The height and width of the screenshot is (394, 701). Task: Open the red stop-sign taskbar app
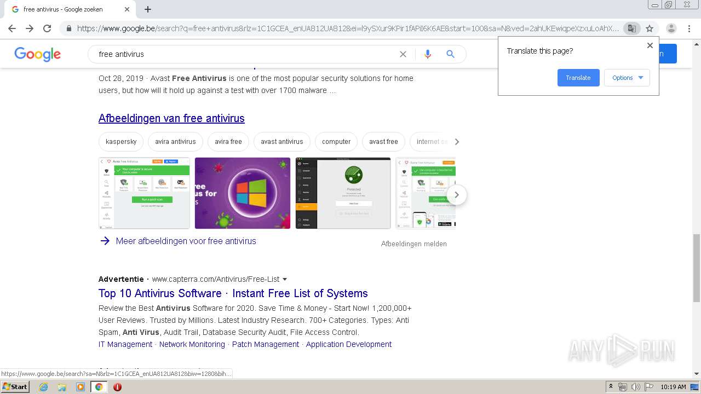[117, 387]
